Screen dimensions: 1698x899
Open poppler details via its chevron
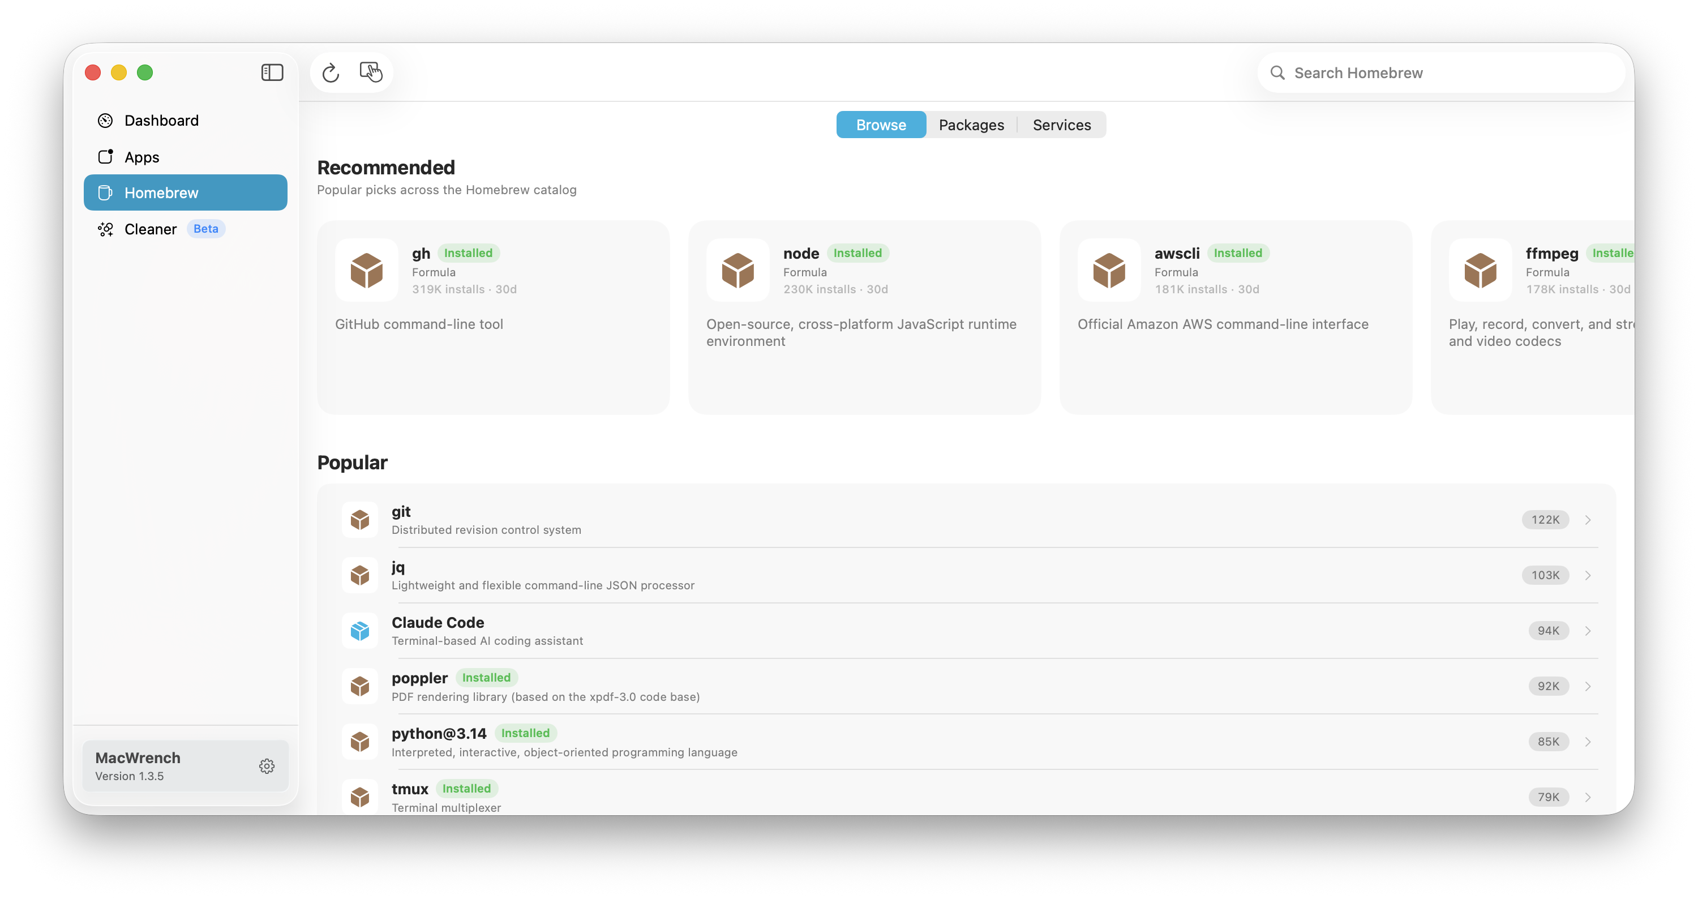pyautogui.click(x=1588, y=686)
